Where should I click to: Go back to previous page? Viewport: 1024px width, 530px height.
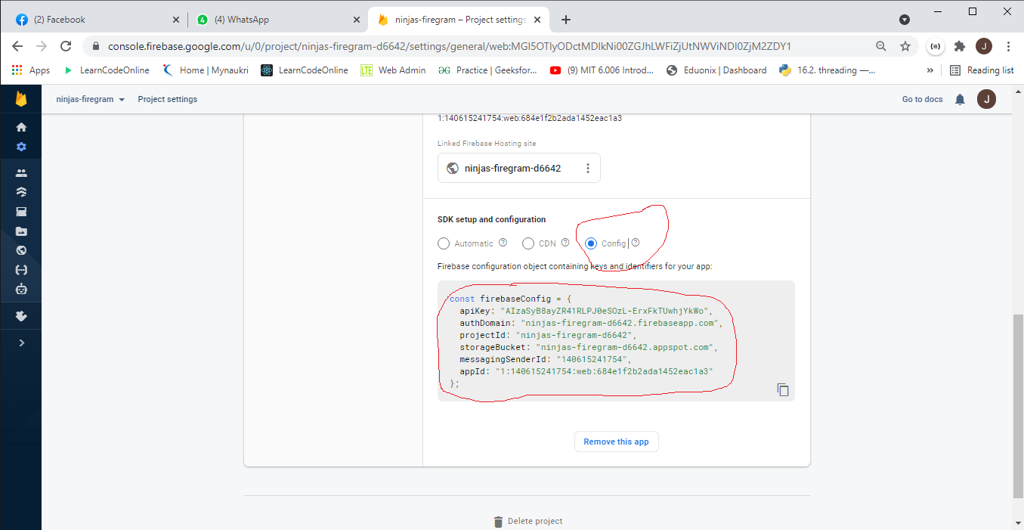(17, 46)
